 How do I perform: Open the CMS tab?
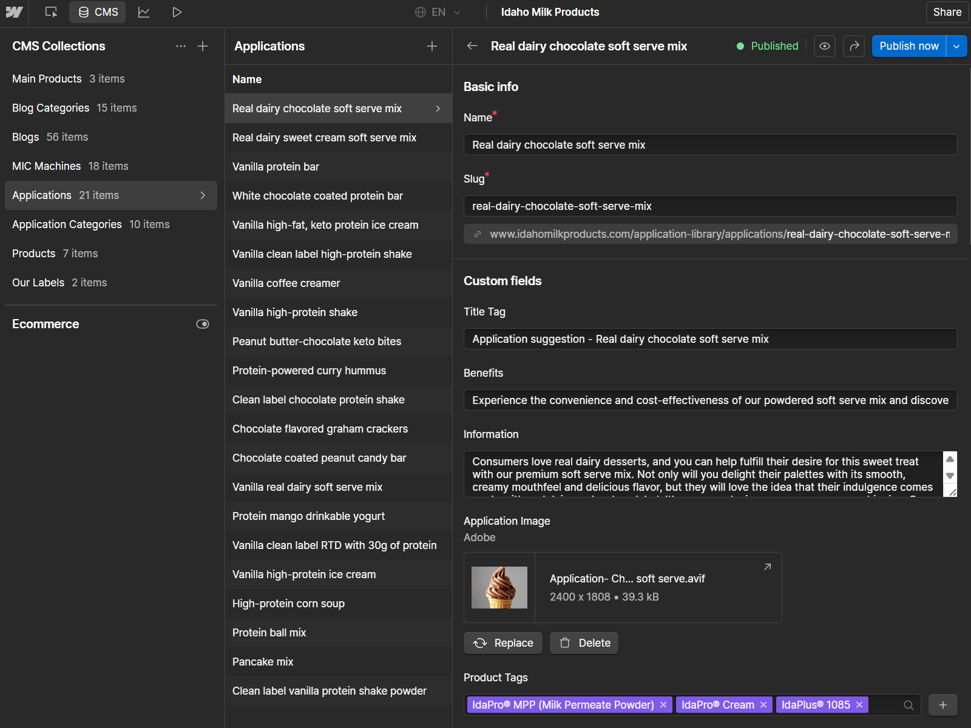(98, 12)
